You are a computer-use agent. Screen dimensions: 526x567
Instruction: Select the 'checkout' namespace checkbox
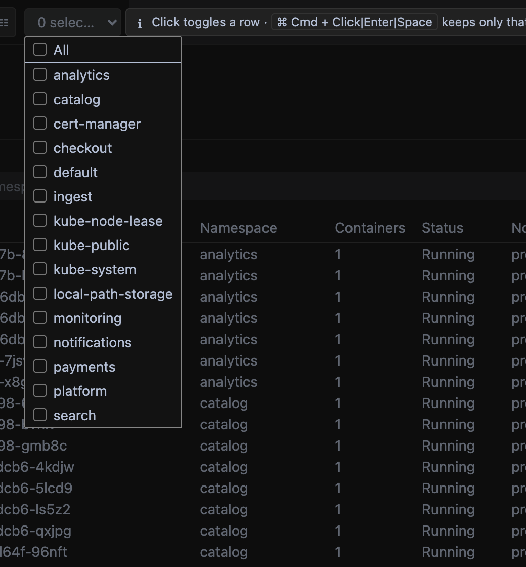[40, 147]
